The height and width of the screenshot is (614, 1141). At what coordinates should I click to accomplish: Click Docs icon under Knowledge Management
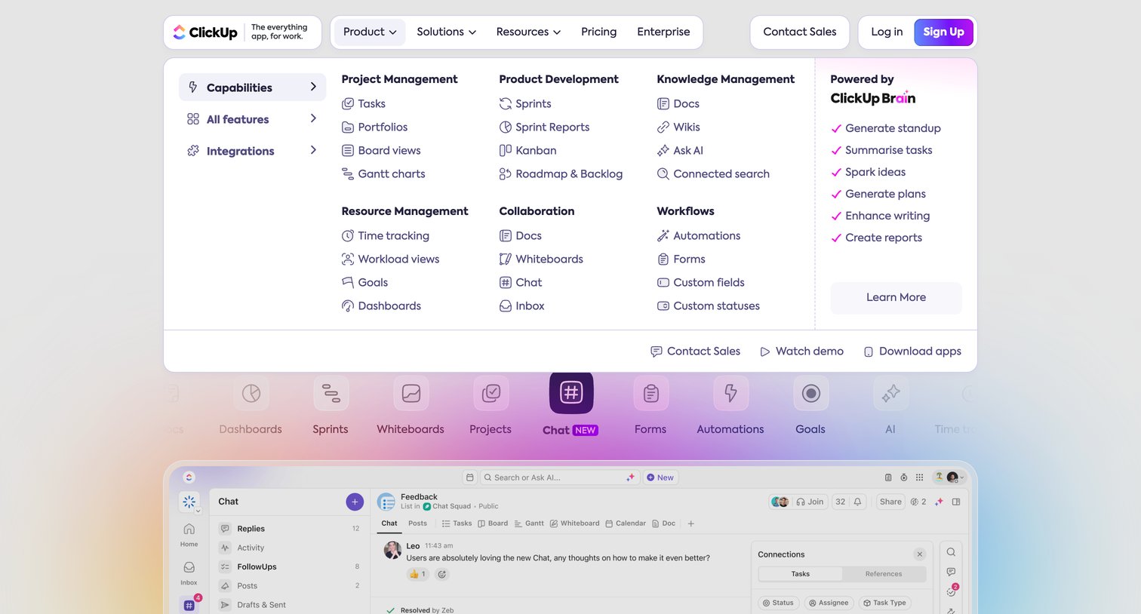(663, 104)
